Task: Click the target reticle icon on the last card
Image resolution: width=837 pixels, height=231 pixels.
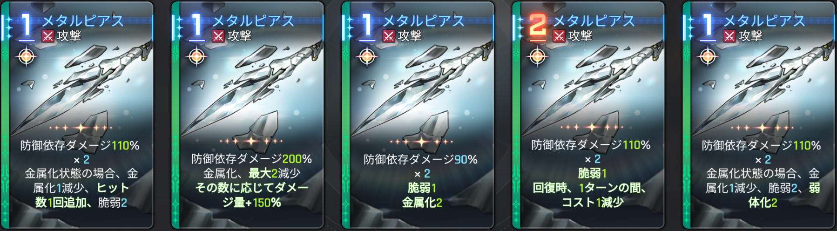Action: (x=708, y=57)
